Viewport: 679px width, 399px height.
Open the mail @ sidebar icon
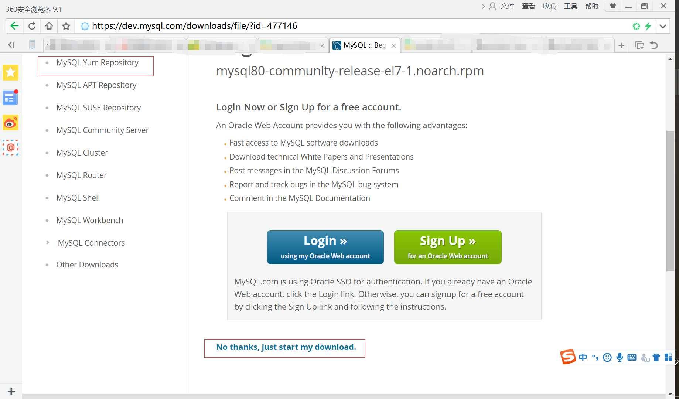click(10, 148)
